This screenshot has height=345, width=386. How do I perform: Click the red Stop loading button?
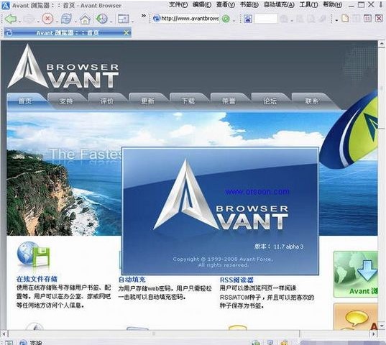(47, 19)
